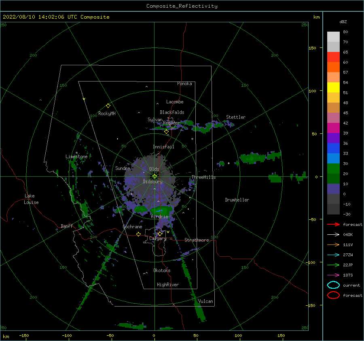Click the Calgary city label
364x341 pixels.
pyautogui.click(x=158, y=238)
